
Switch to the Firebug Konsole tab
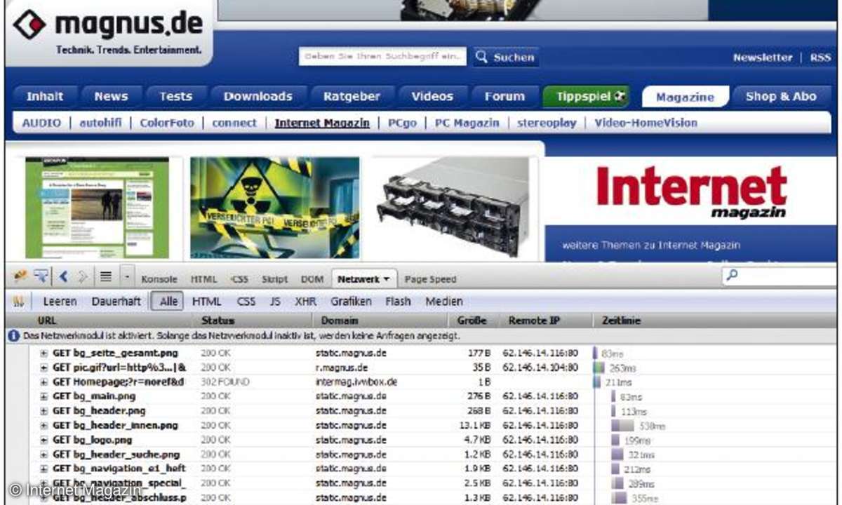pyautogui.click(x=159, y=279)
